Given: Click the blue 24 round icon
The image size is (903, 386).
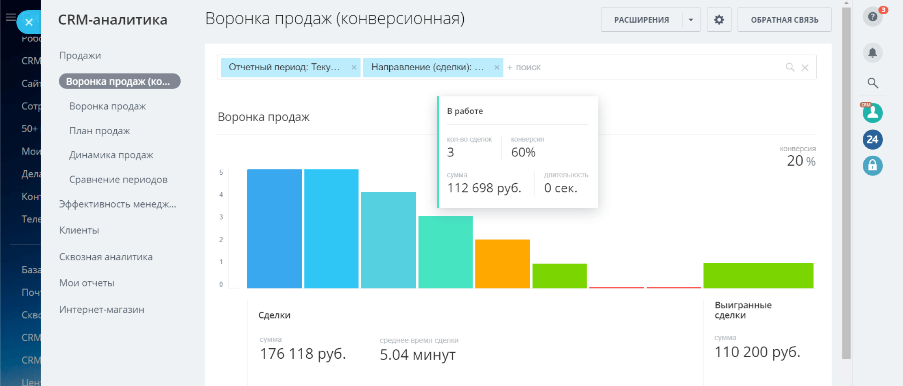Looking at the screenshot, I should pyautogui.click(x=872, y=140).
